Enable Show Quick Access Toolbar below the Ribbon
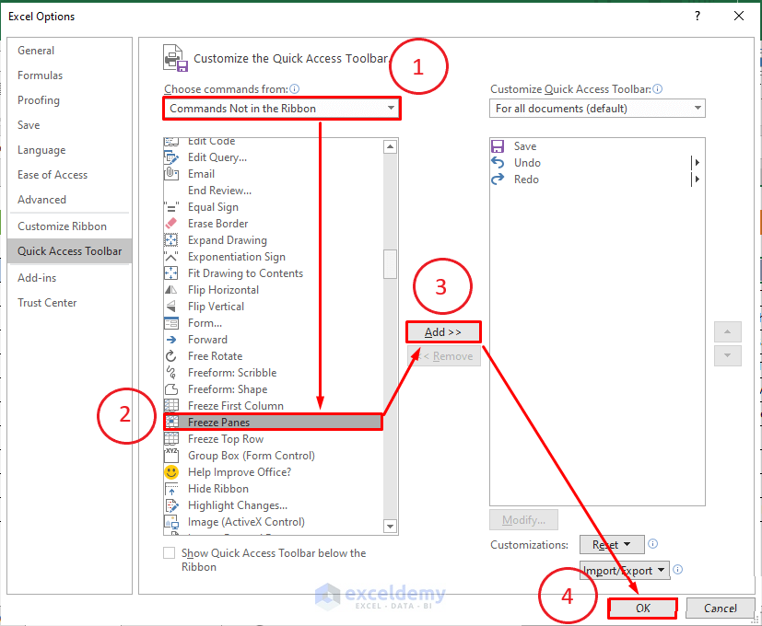The height and width of the screenshot is (626, 762). [170, 553]
